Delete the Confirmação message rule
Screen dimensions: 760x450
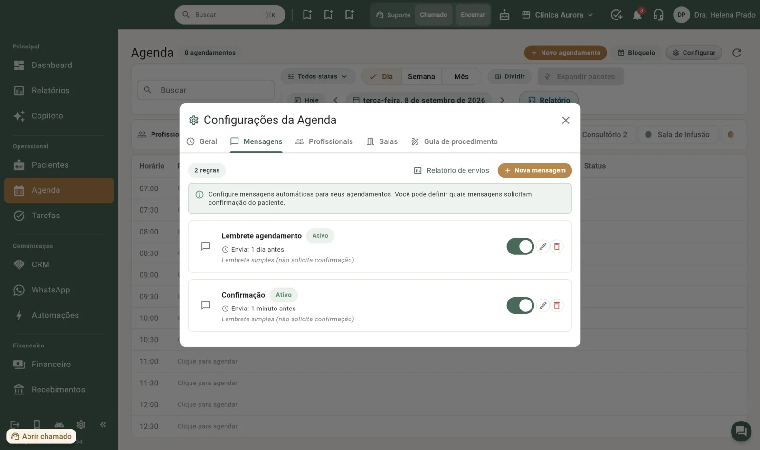[557, 305]
